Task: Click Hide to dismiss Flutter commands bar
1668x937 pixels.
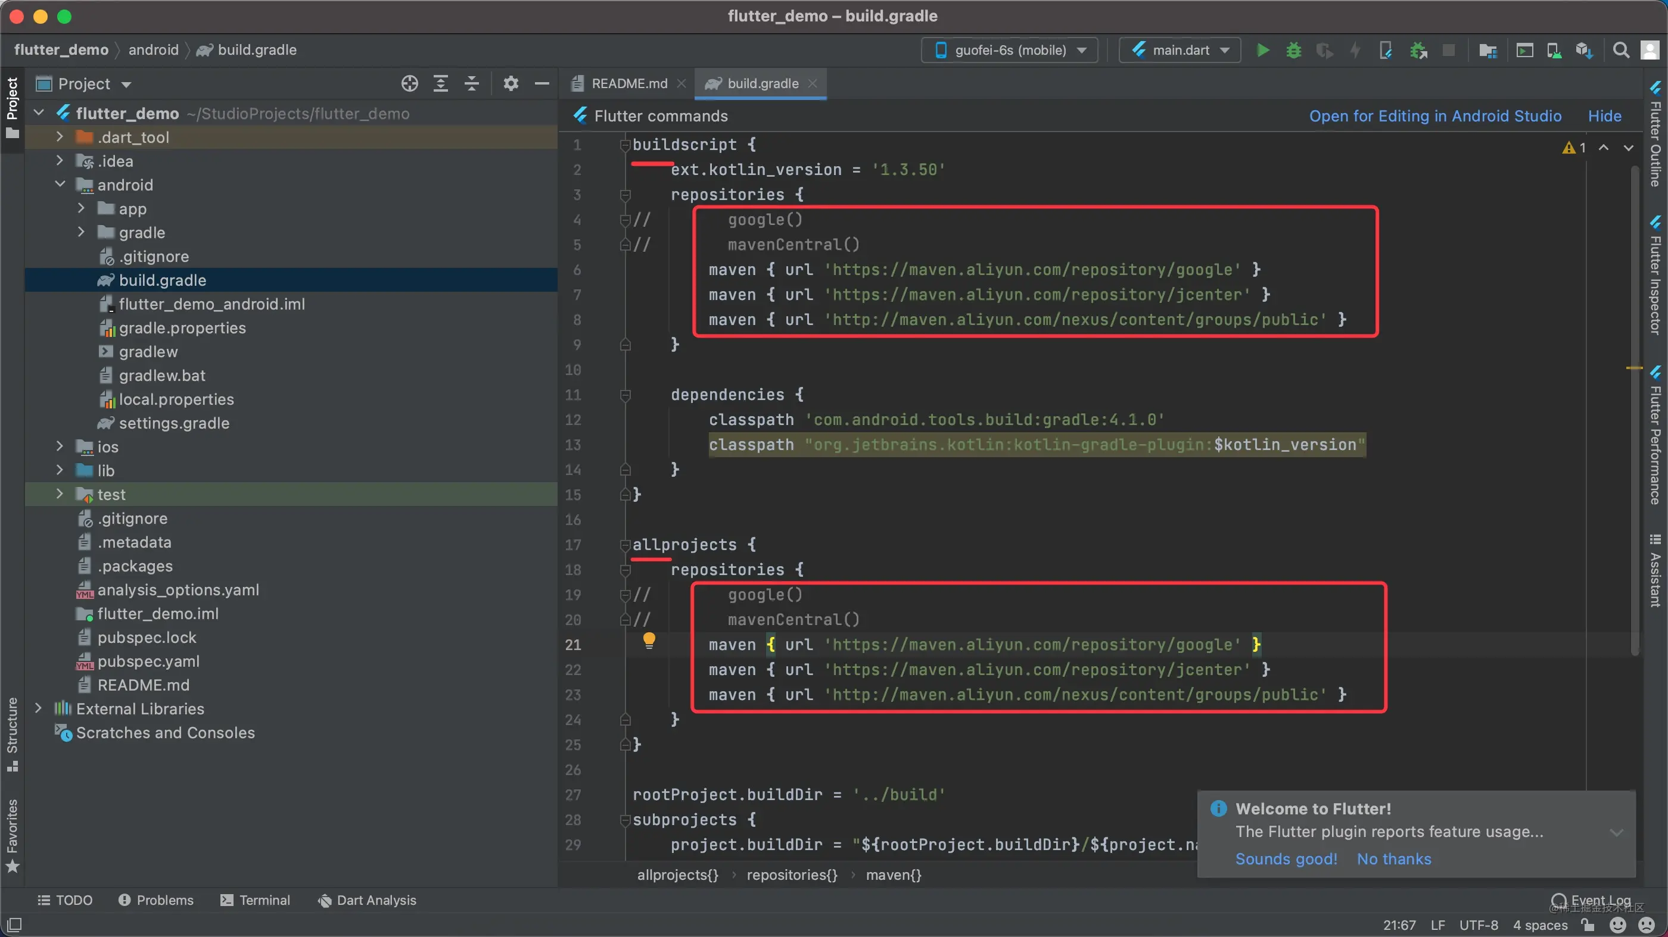Action: tap(1604, 115)
